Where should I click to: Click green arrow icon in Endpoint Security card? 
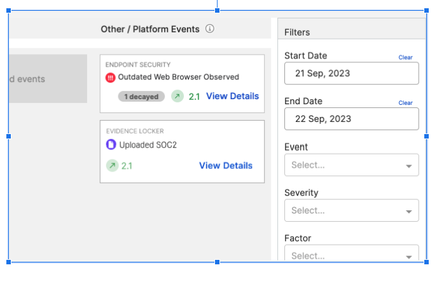177,96
